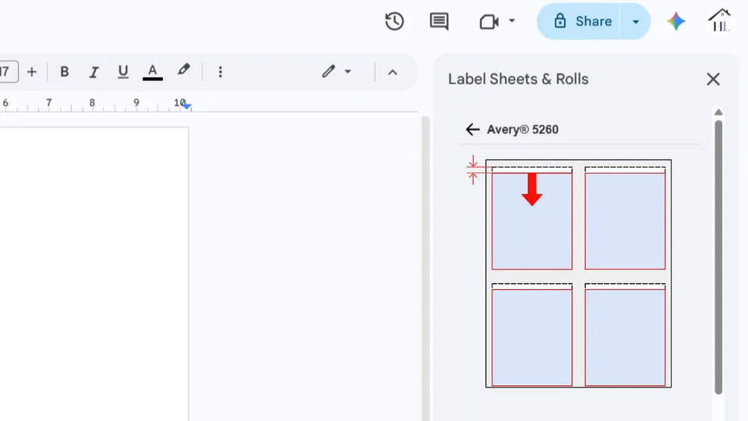Click inside the blank document page

tap(94, 274)
